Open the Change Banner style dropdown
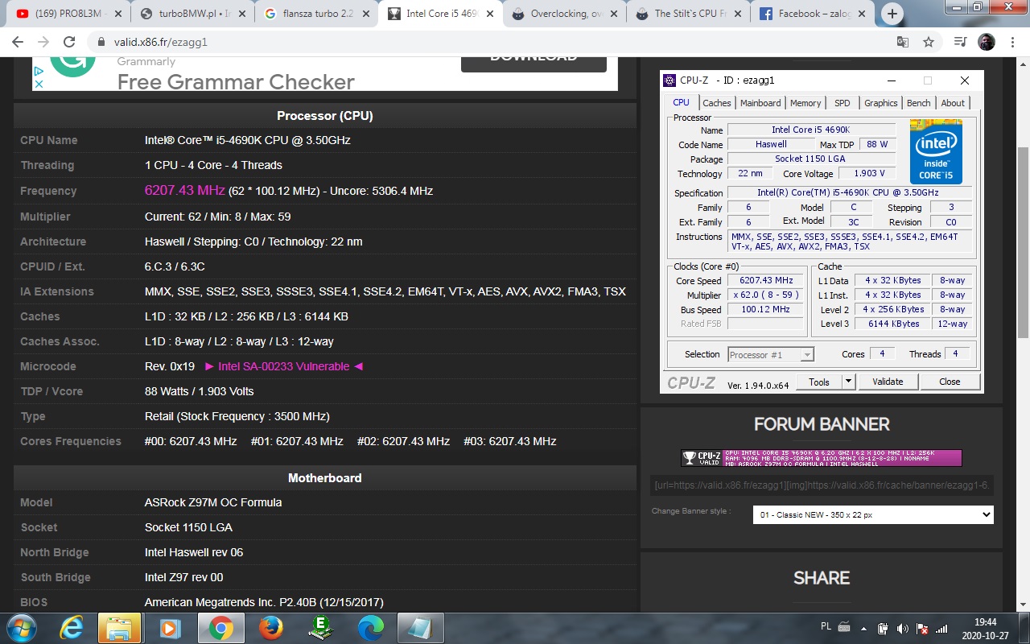 click(873, 514)
